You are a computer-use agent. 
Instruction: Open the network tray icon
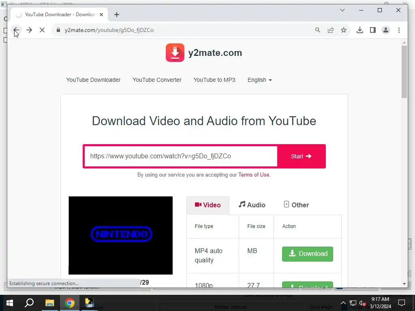(x=353, y=303)
